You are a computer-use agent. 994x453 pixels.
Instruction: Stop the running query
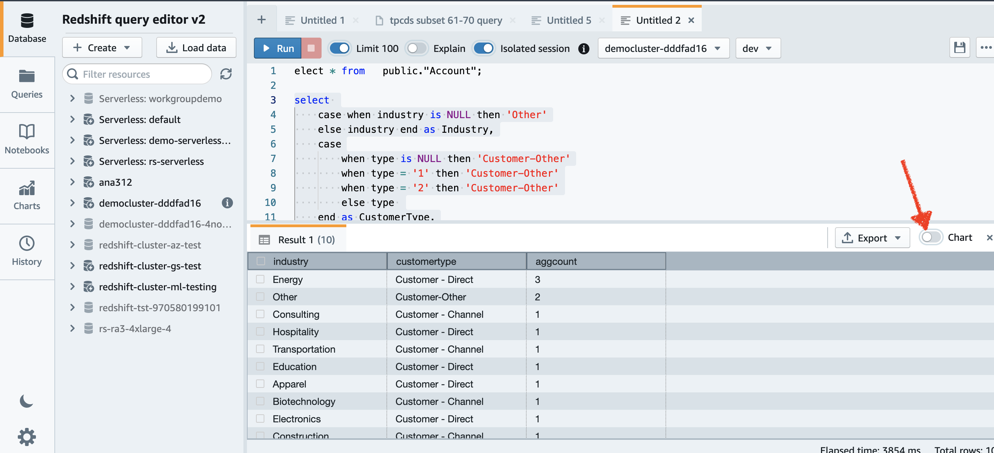click(311, 48)
